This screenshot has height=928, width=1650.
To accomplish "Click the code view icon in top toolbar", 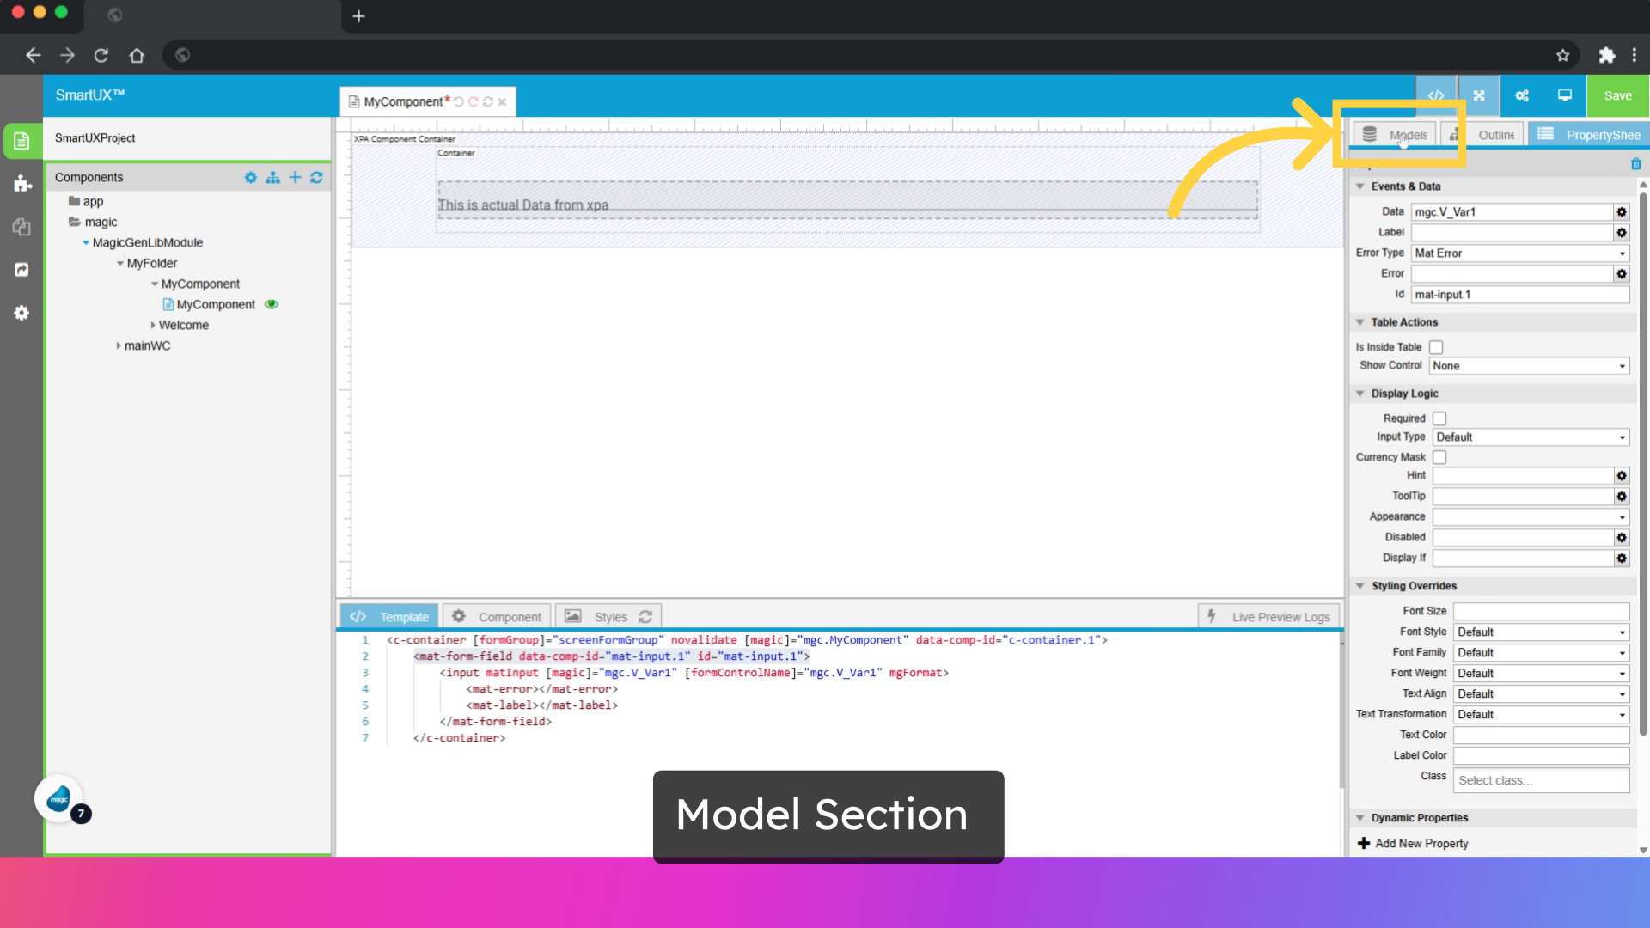I will tap(1436, 95).
